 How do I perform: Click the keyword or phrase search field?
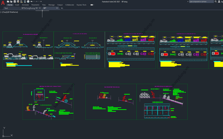pos(201,1)
